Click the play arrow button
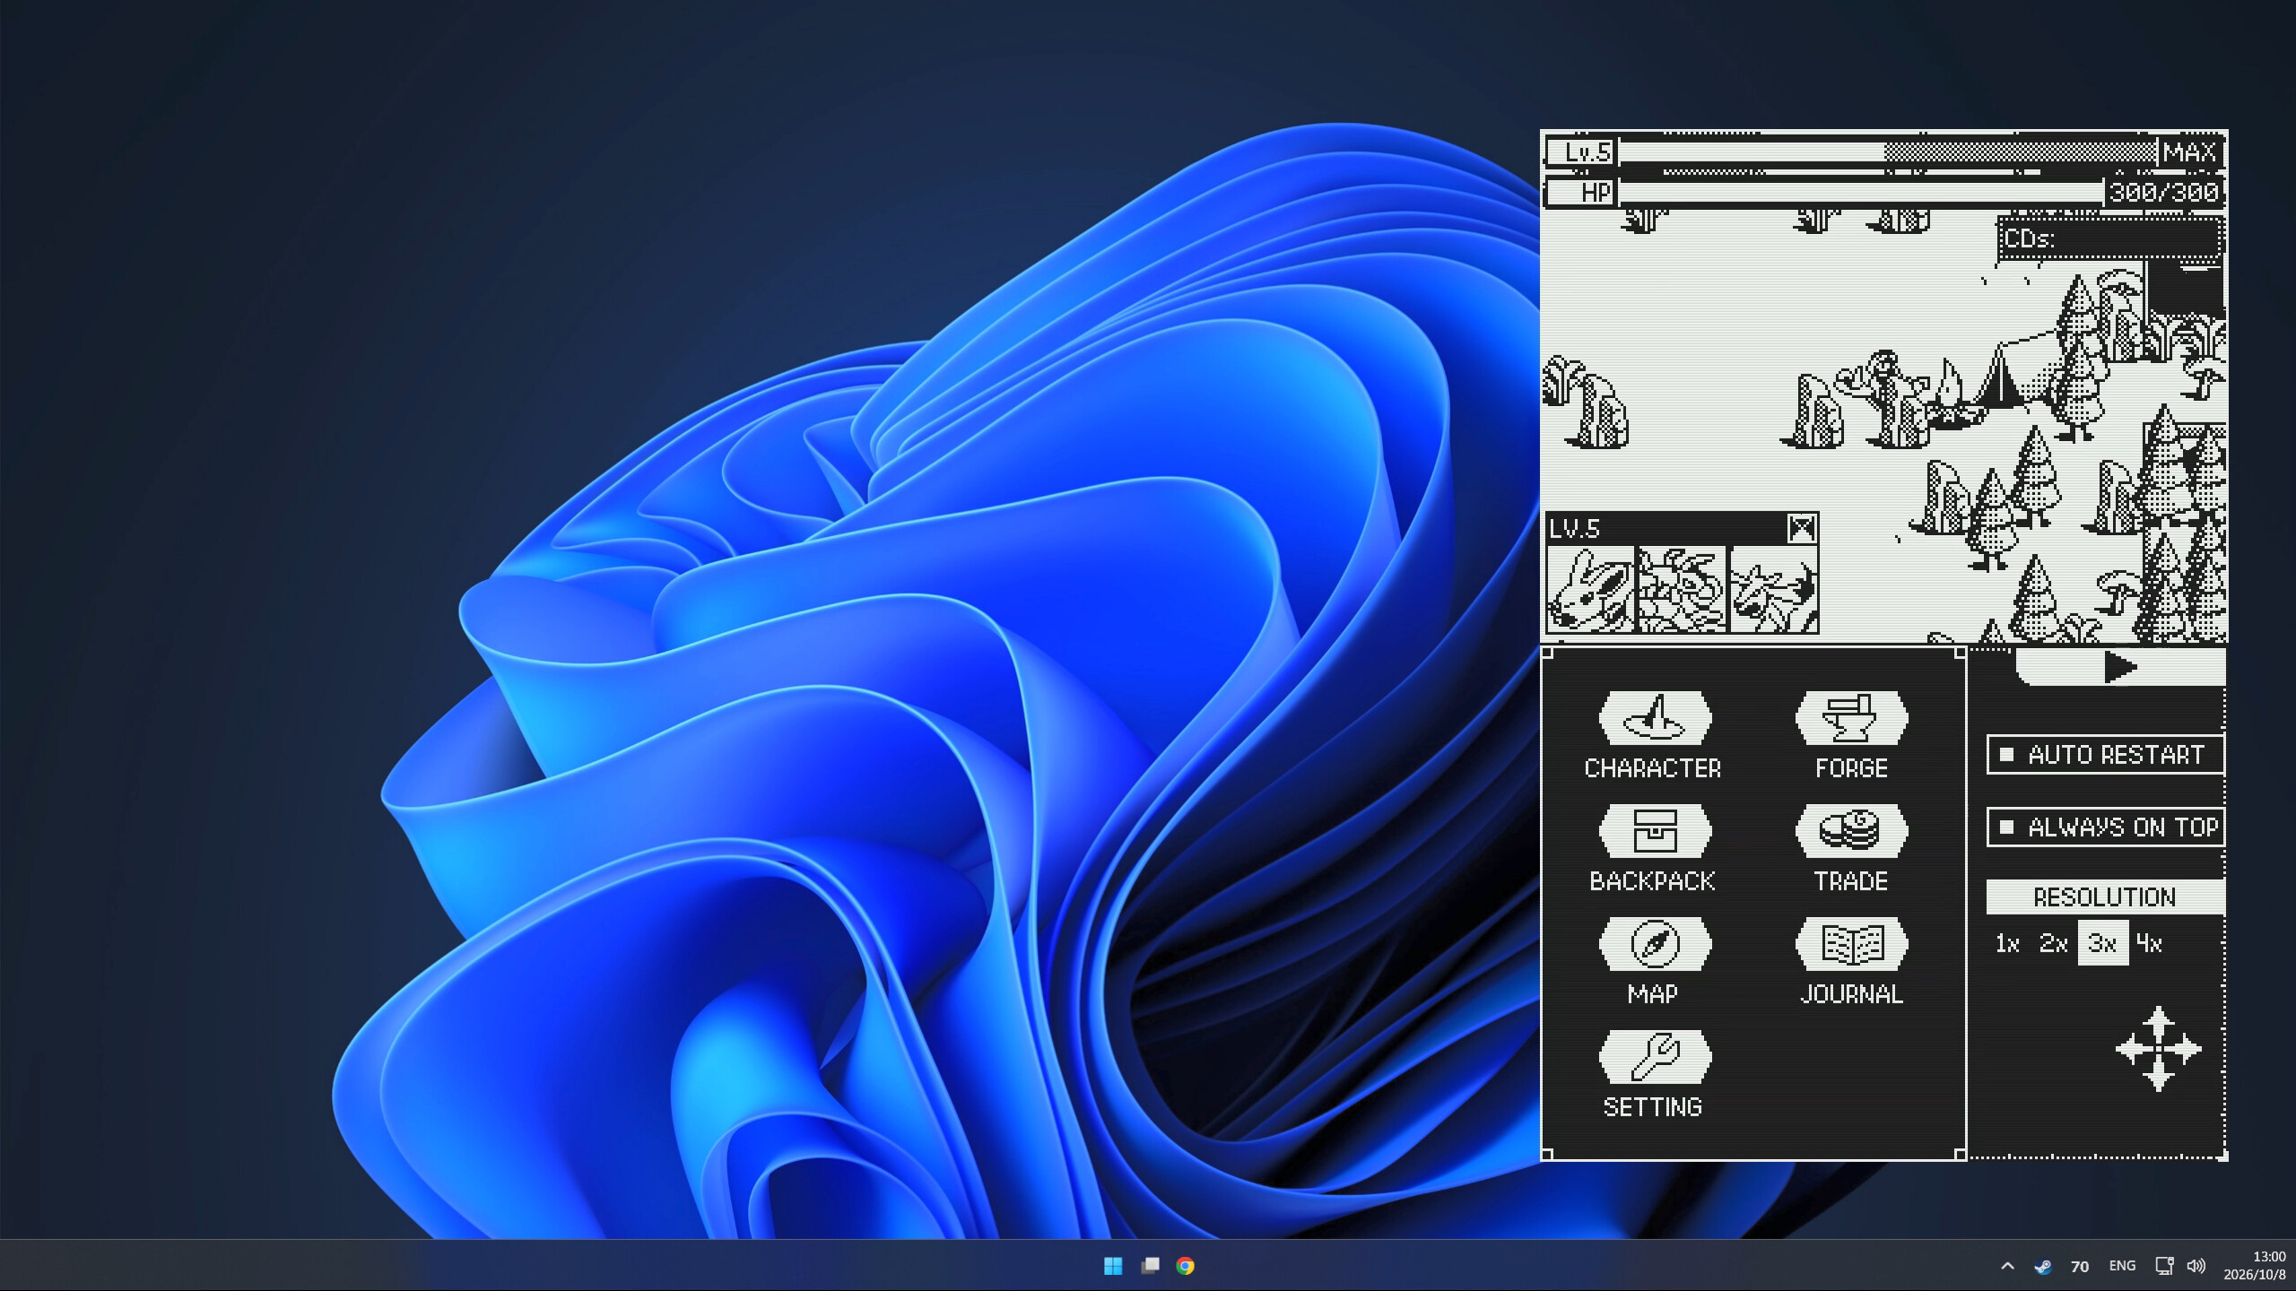2296x1291 pixels. click(2120, 667)
